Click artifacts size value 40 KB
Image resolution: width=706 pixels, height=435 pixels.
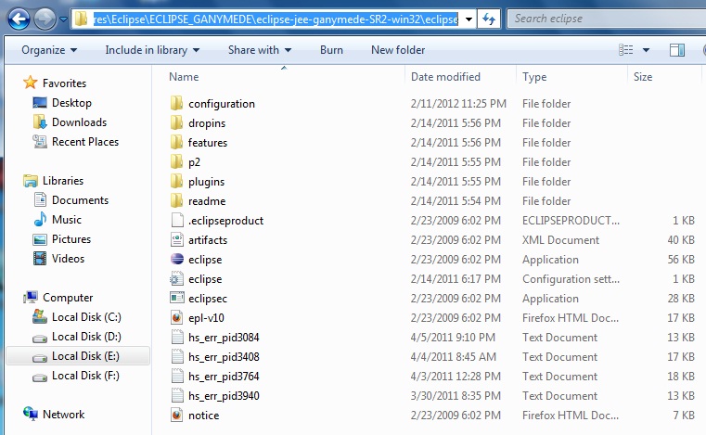[681, 240]
